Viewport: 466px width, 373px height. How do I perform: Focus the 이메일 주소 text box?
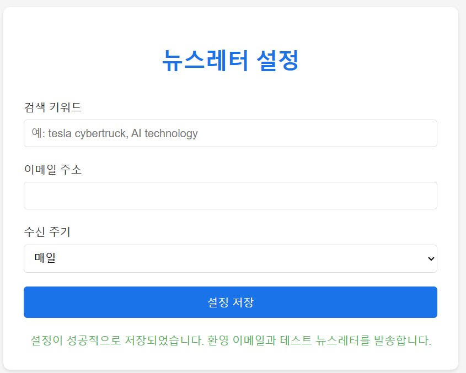click(230, 196)
